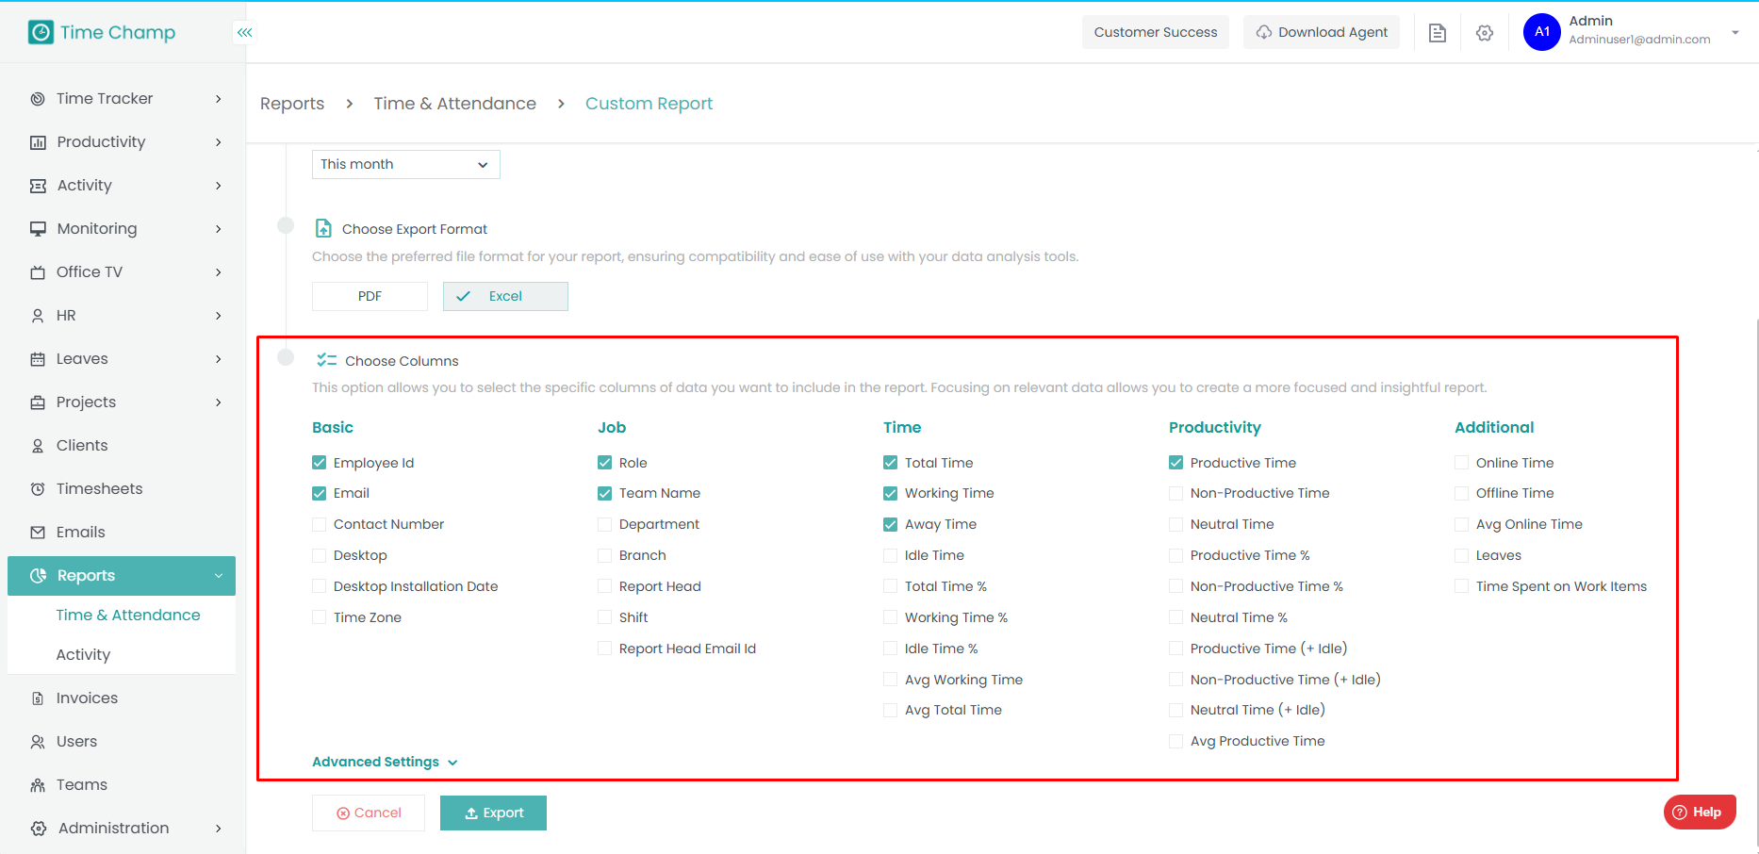Click the Export button
The width and height of the screenshot is (1759, 854).
[493, 813]
